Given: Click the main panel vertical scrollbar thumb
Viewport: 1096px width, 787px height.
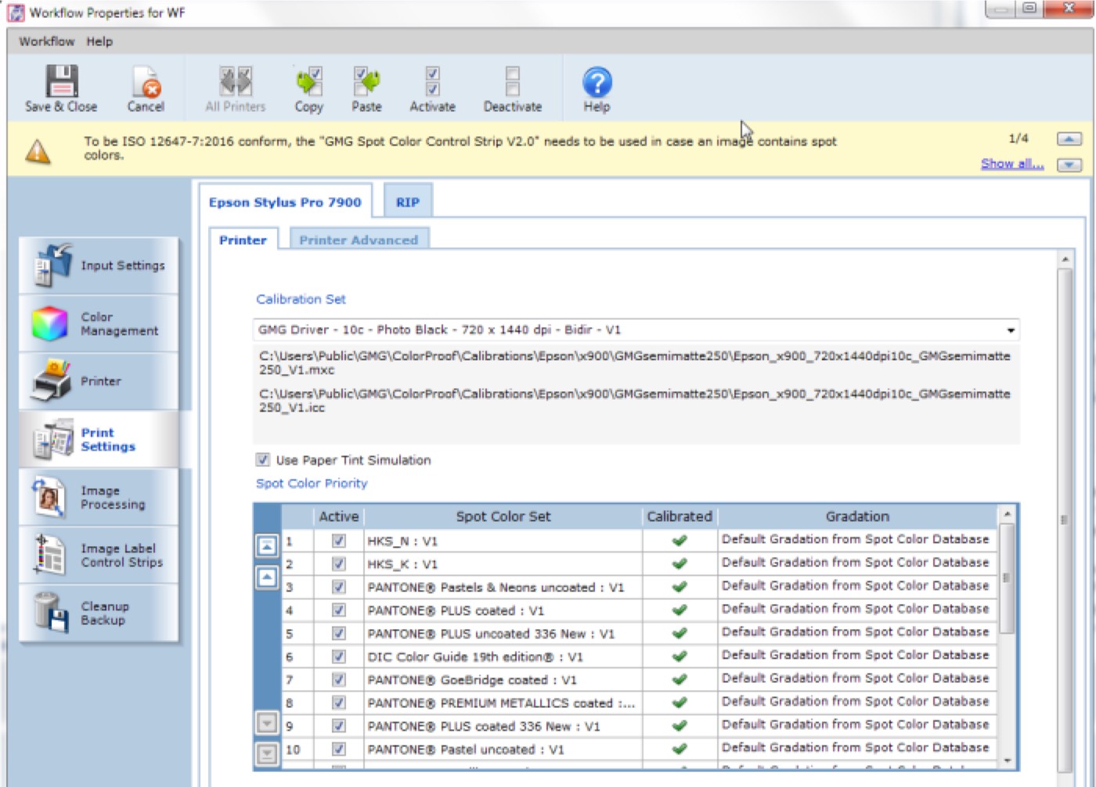Looking at the screenshot, I should click(x=1064, y=519).
